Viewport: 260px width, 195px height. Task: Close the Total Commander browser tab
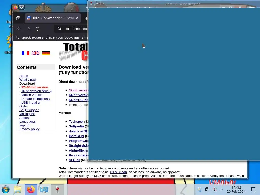click(x=77, y=18)
